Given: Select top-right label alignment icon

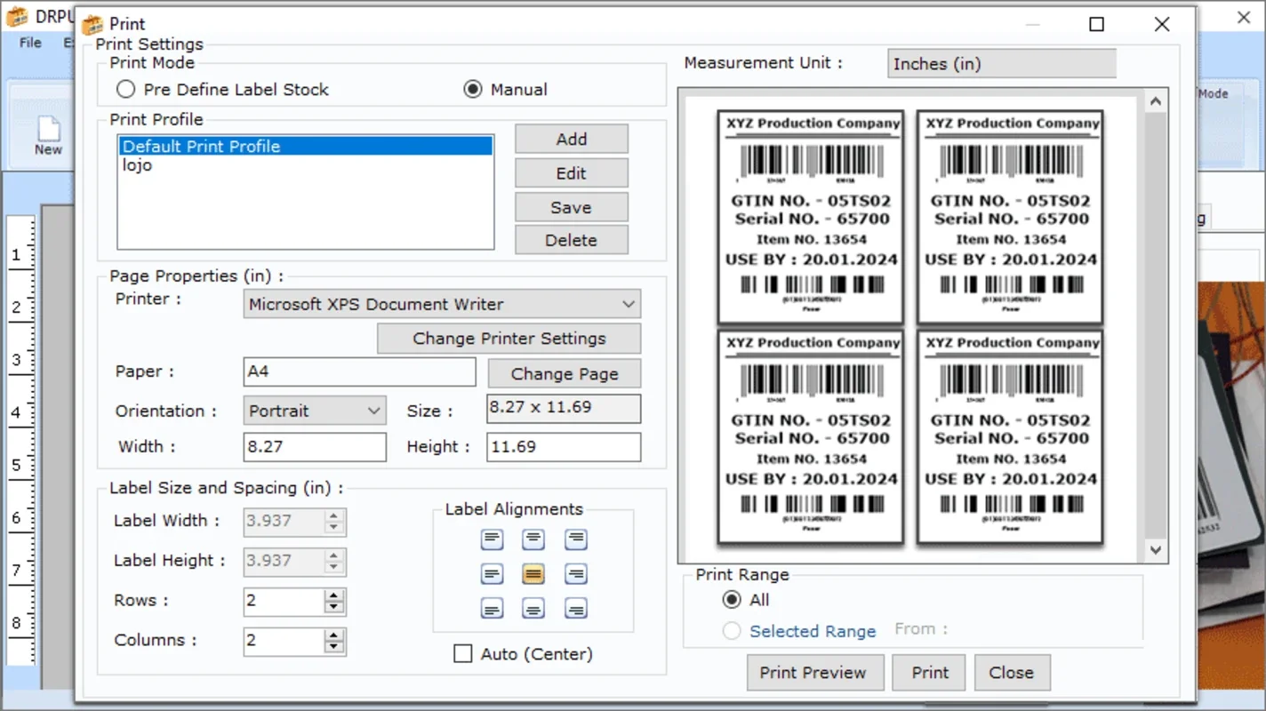Looking at the screenshot, I should point(576,539).
